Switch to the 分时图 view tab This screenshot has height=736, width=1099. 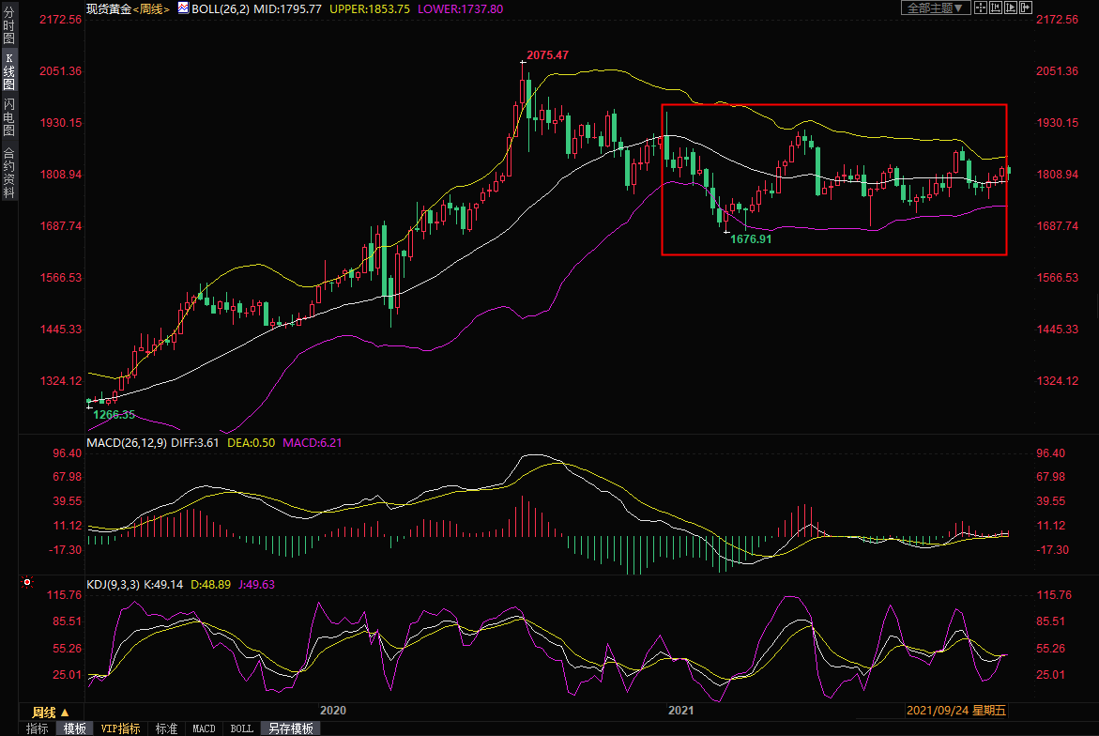8,26
